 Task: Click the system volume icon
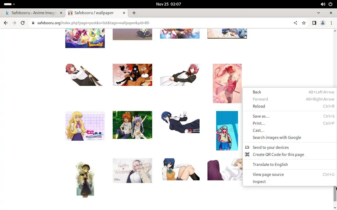pyautogui.click(x=323, y=4)
